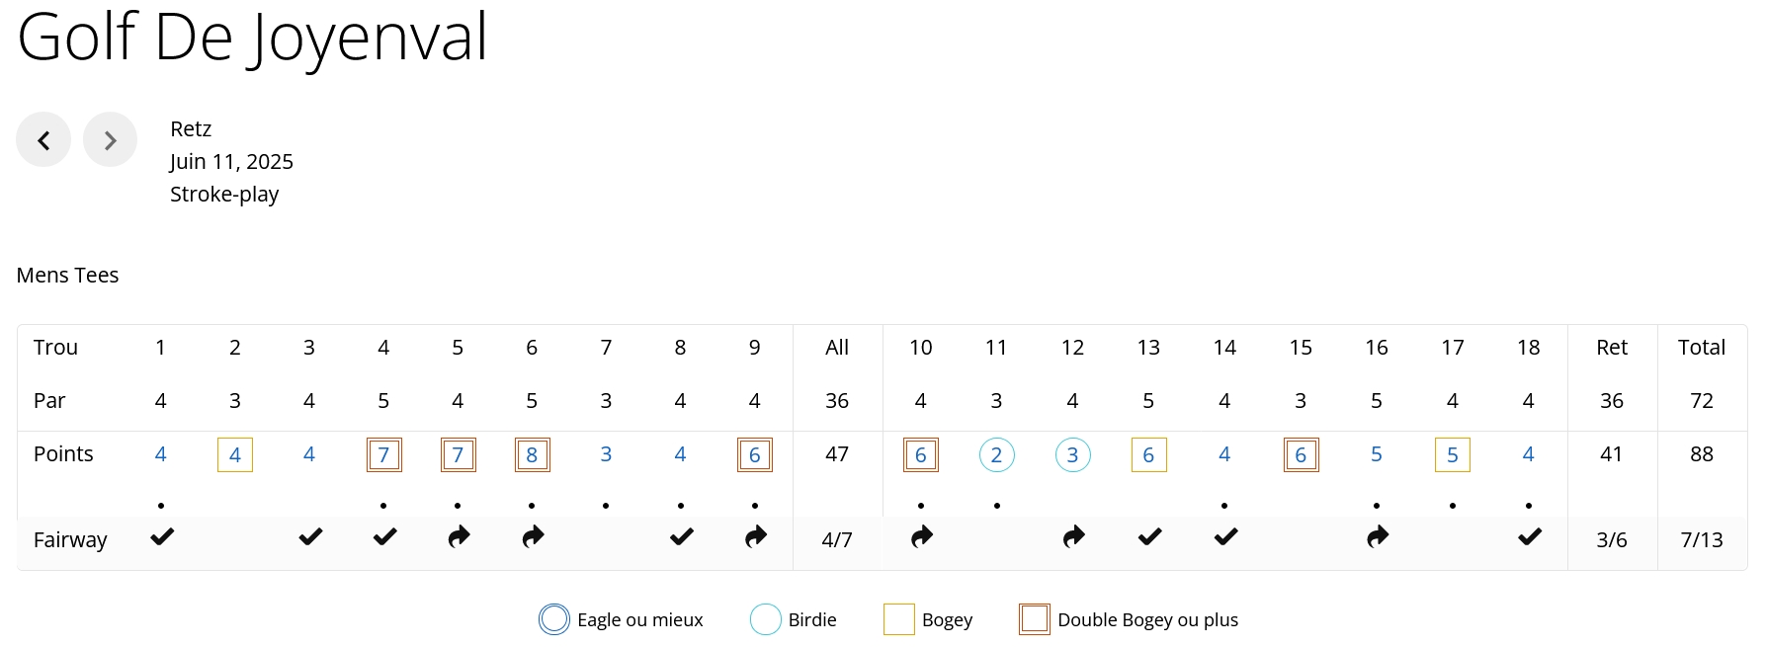Select the double bogey 7 on hole 4
This screenshot has width=1767, height=647.
tap(384, 455)
